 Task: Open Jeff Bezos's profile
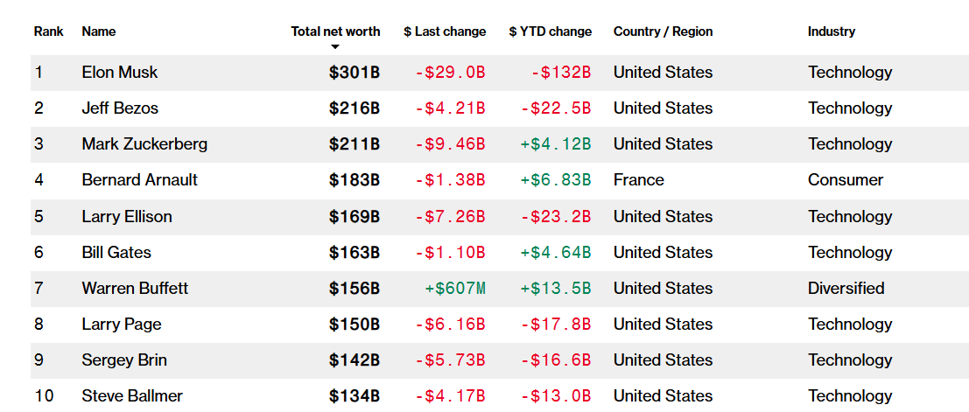point(120,108)
